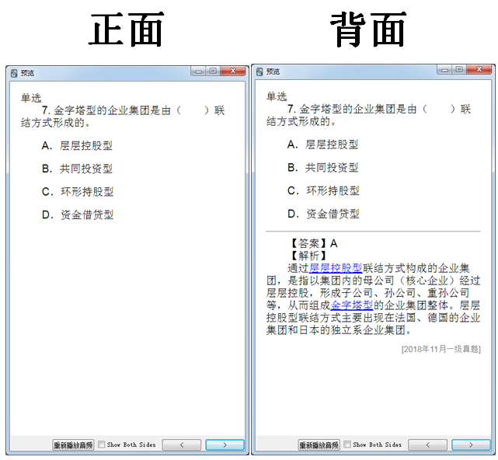Click the 单选 label in right window
This screenshot has width=498, height=460.
click(x=277, y=96)
